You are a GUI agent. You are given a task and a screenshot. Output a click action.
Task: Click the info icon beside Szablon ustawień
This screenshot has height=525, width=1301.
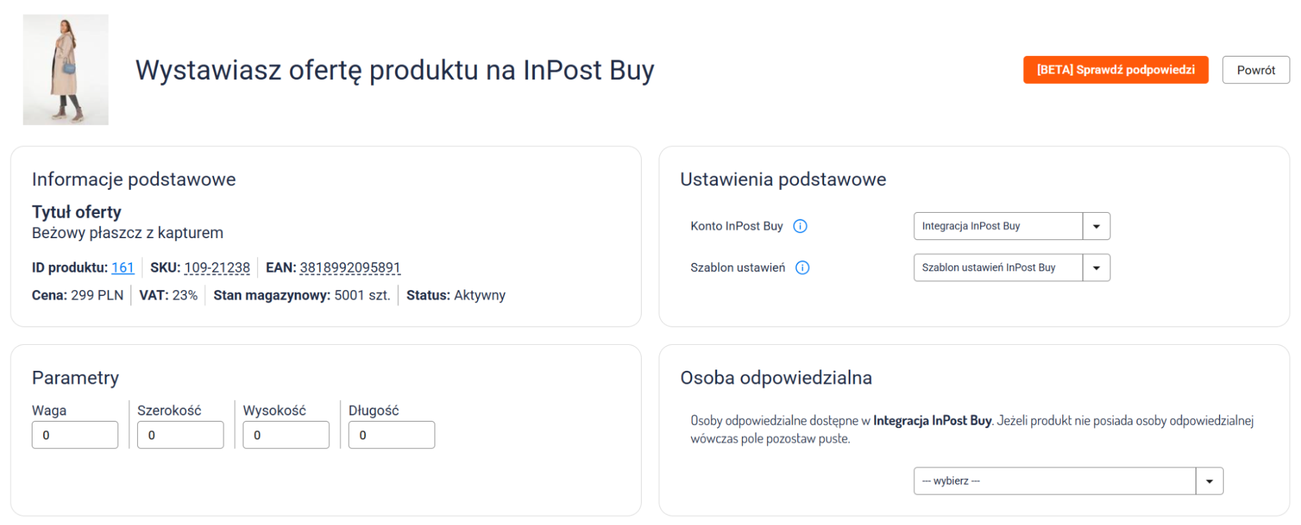coord(802,268)
